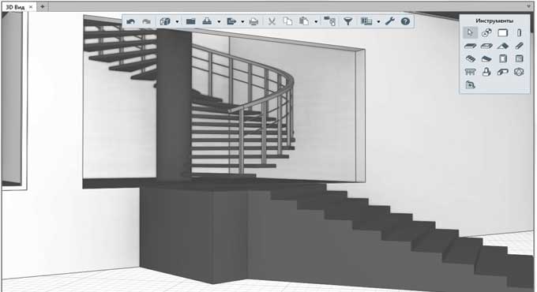
Task: Cut the selection with the scissors icon
Action: 272,21
